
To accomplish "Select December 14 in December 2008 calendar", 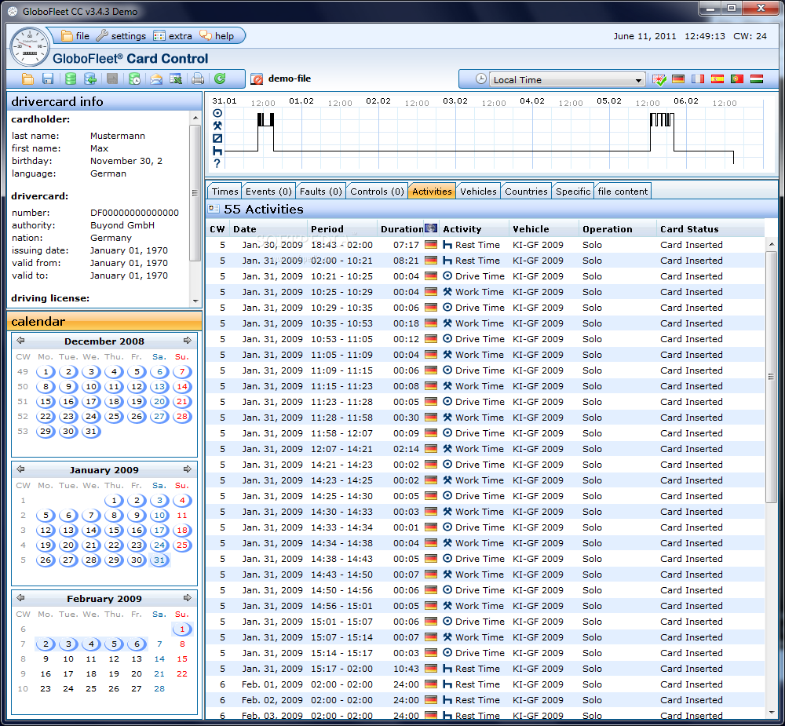I will coord(182,386).
